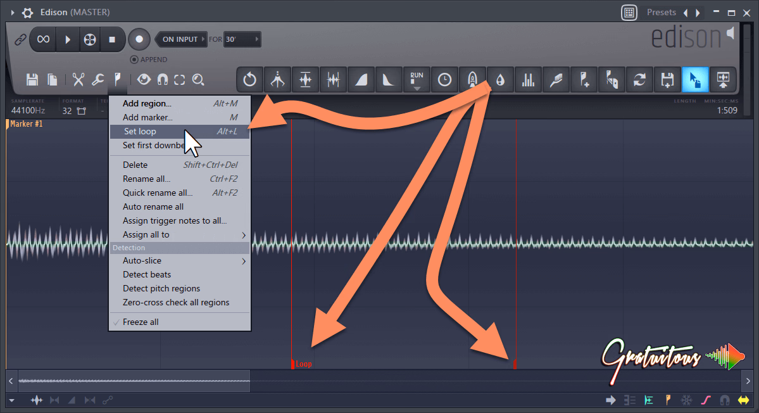Click the refresh arrows tool icon

pyautogui.click(x=639, y=79)
